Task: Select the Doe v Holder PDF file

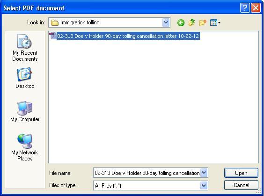Action: click(x=125, y=36)
